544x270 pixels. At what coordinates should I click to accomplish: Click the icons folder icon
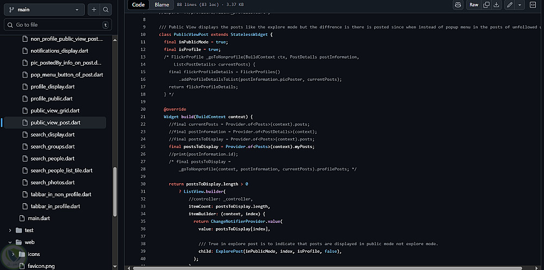[x=22, y=254]
